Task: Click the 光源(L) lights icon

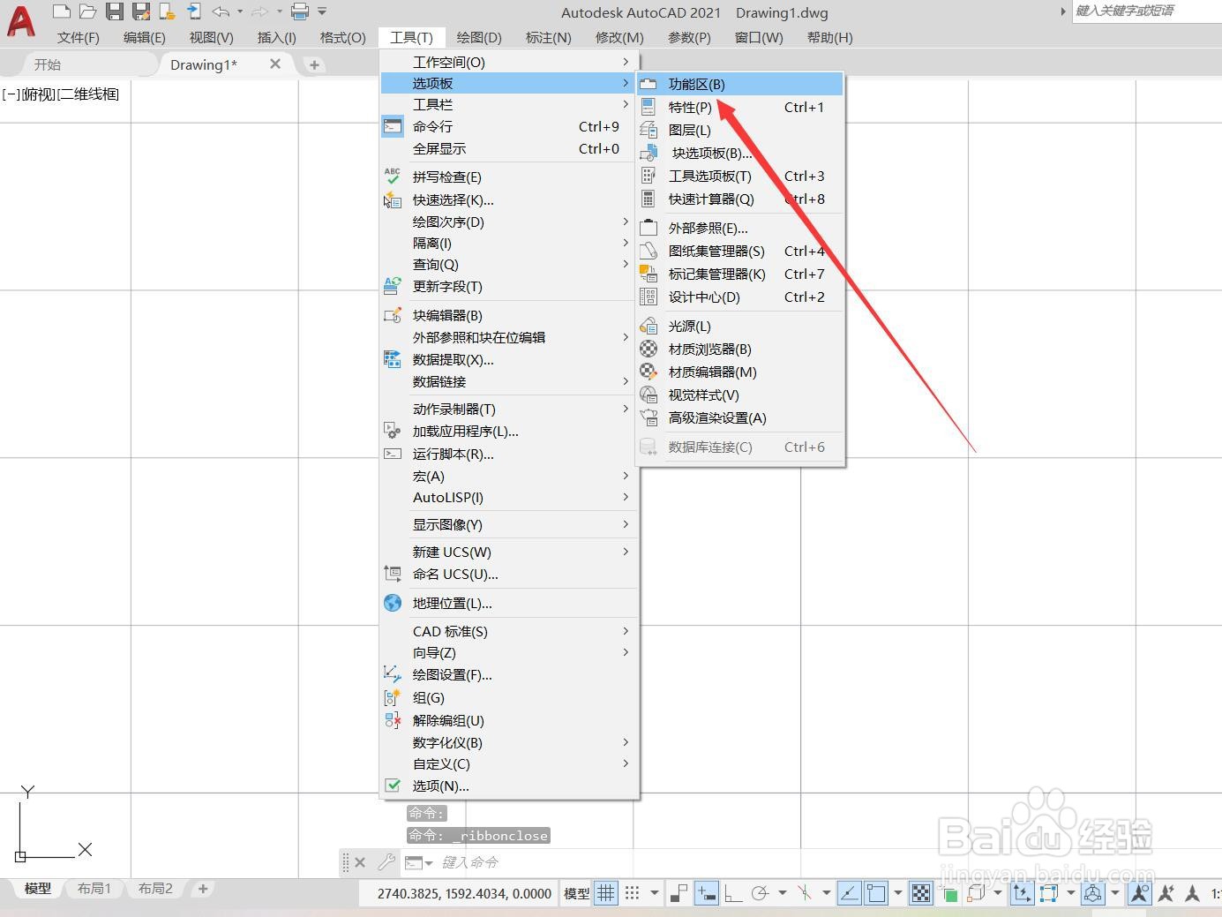Action: (x=648, y=326)
